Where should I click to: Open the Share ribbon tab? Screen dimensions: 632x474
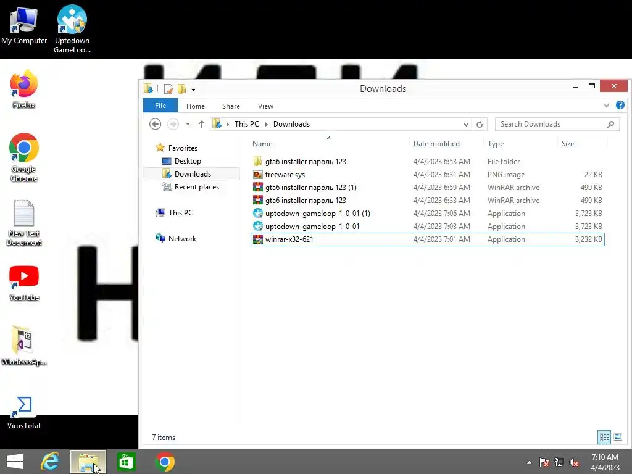click(x=231, y=106)
